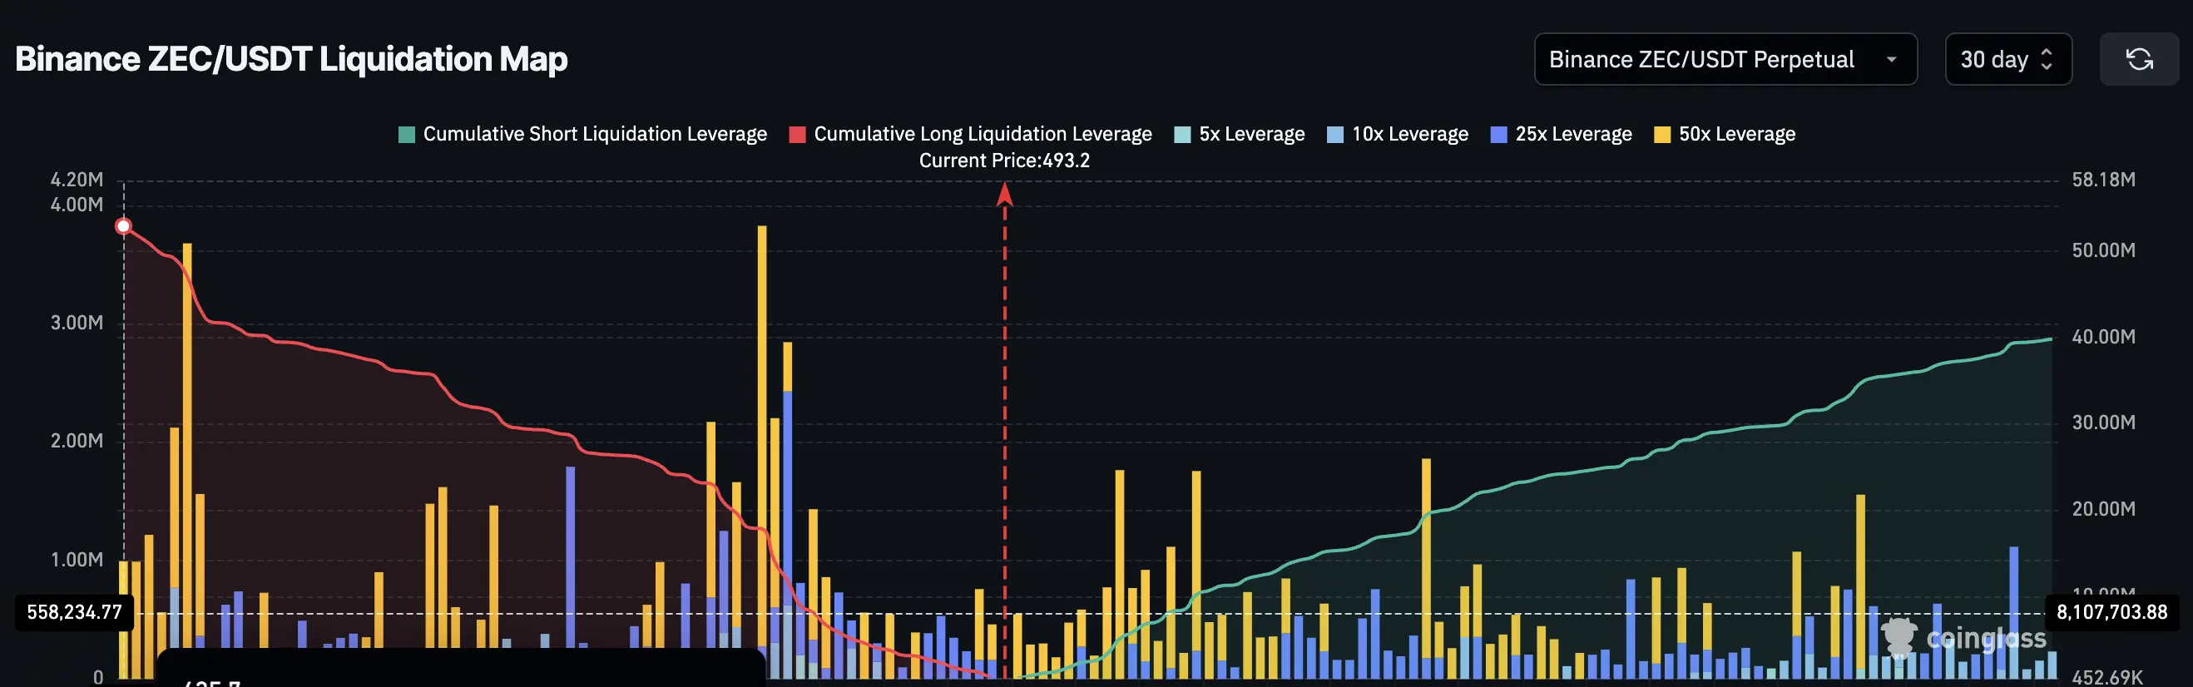Toggle the 5x Leverage legend series
This screenshot has width=2193, height=687.
1240,134
